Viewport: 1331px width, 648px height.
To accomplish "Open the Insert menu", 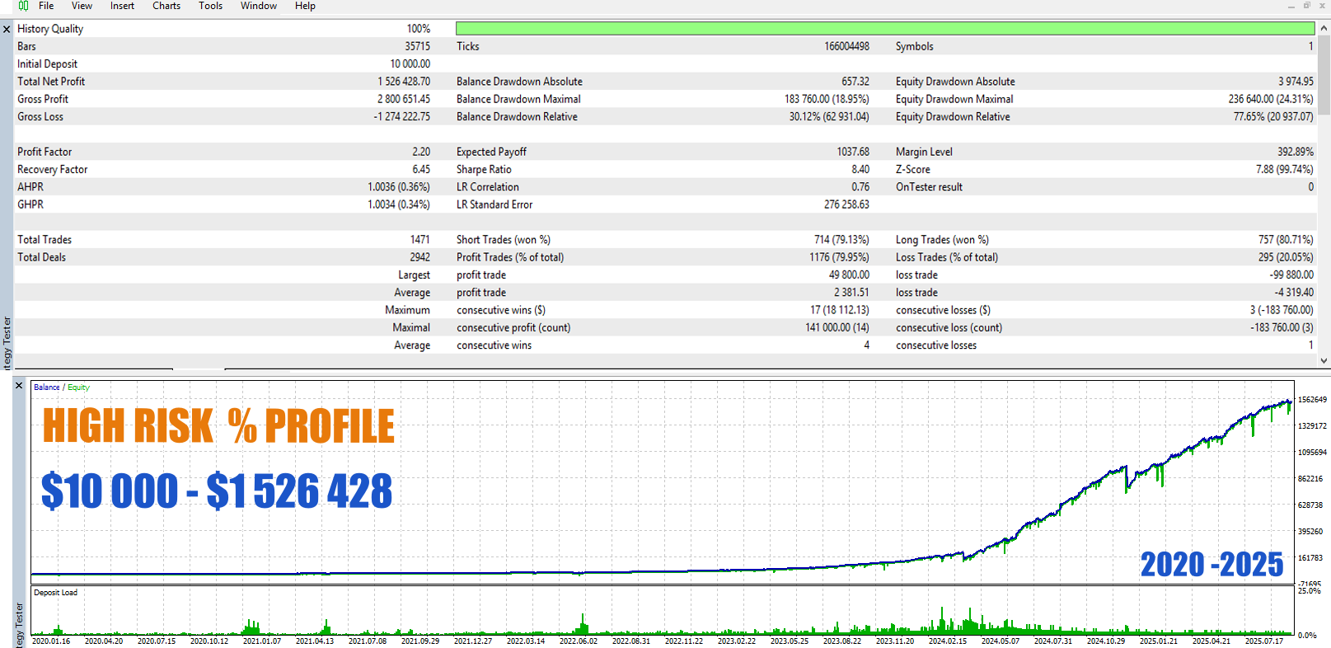I will (122, 6).
